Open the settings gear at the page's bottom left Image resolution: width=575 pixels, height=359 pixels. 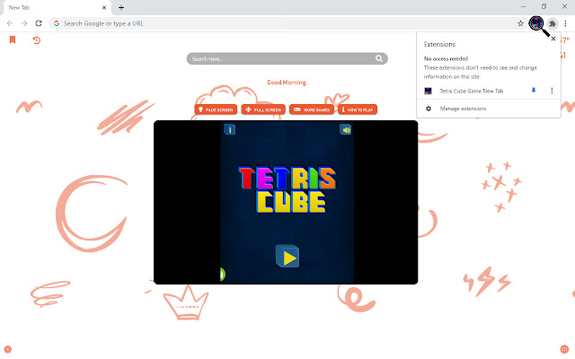click(x=8, y=349)
